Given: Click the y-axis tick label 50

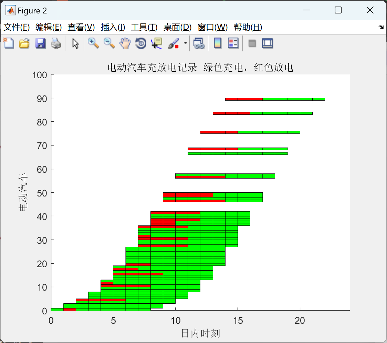Looking at the screenshot, I should (42, 193).
